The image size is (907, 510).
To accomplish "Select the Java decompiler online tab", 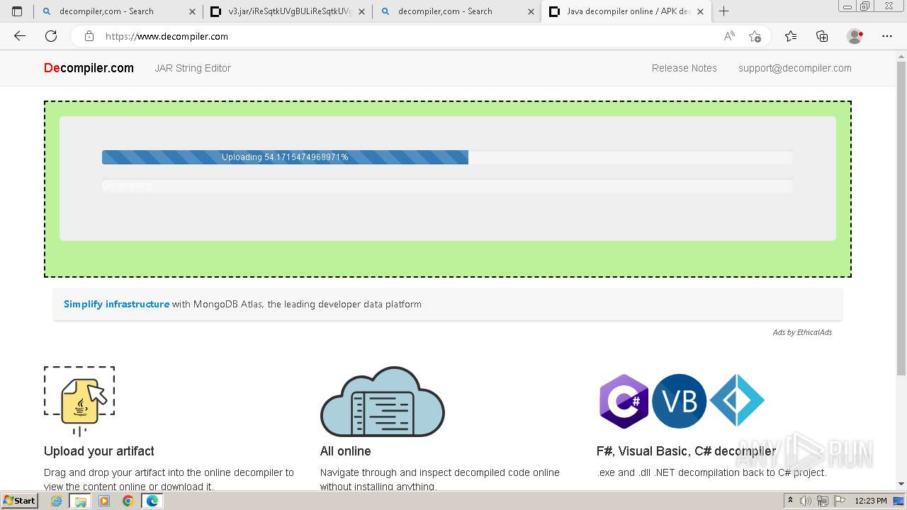I will [627, 11].
